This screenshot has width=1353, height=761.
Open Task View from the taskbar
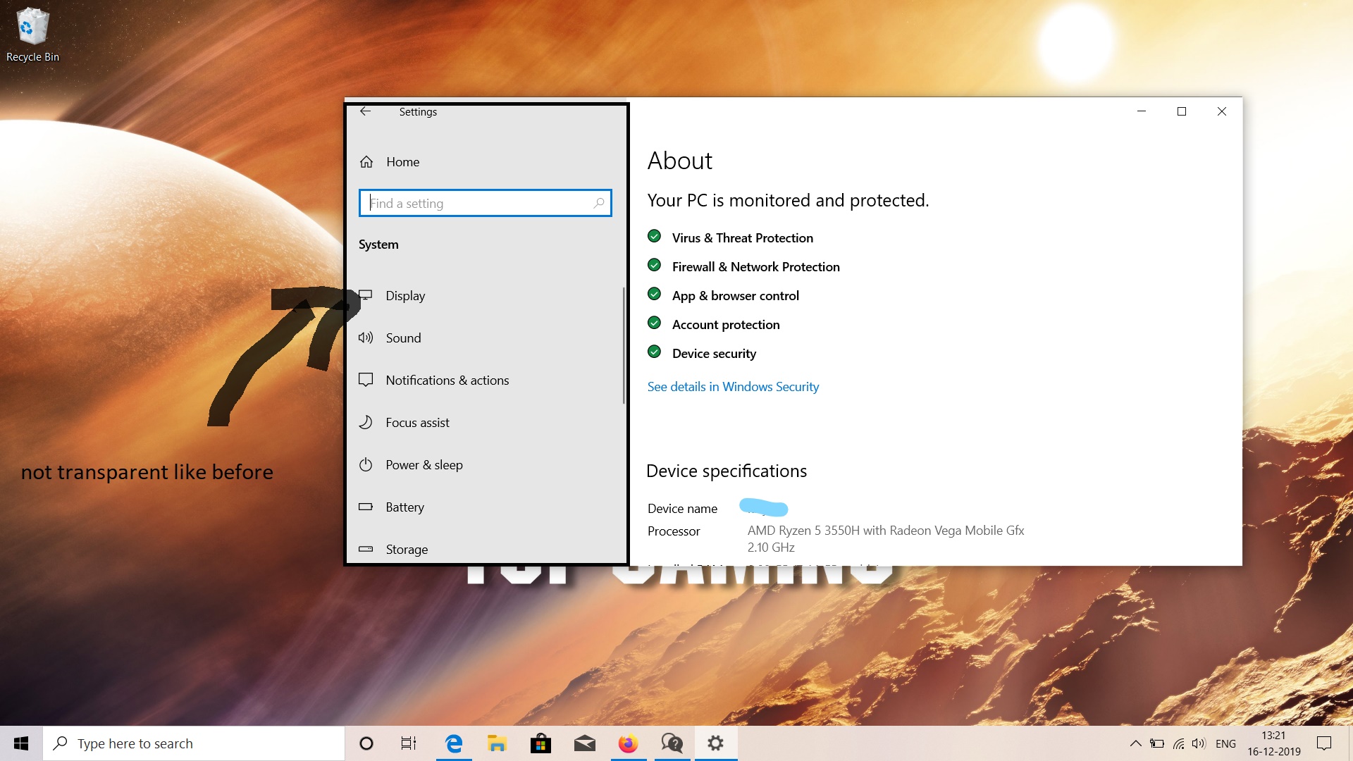[409, 743]
